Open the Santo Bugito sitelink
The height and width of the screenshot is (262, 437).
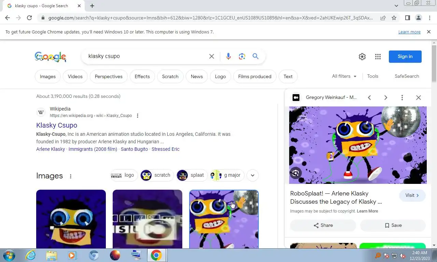coord(135,149)
